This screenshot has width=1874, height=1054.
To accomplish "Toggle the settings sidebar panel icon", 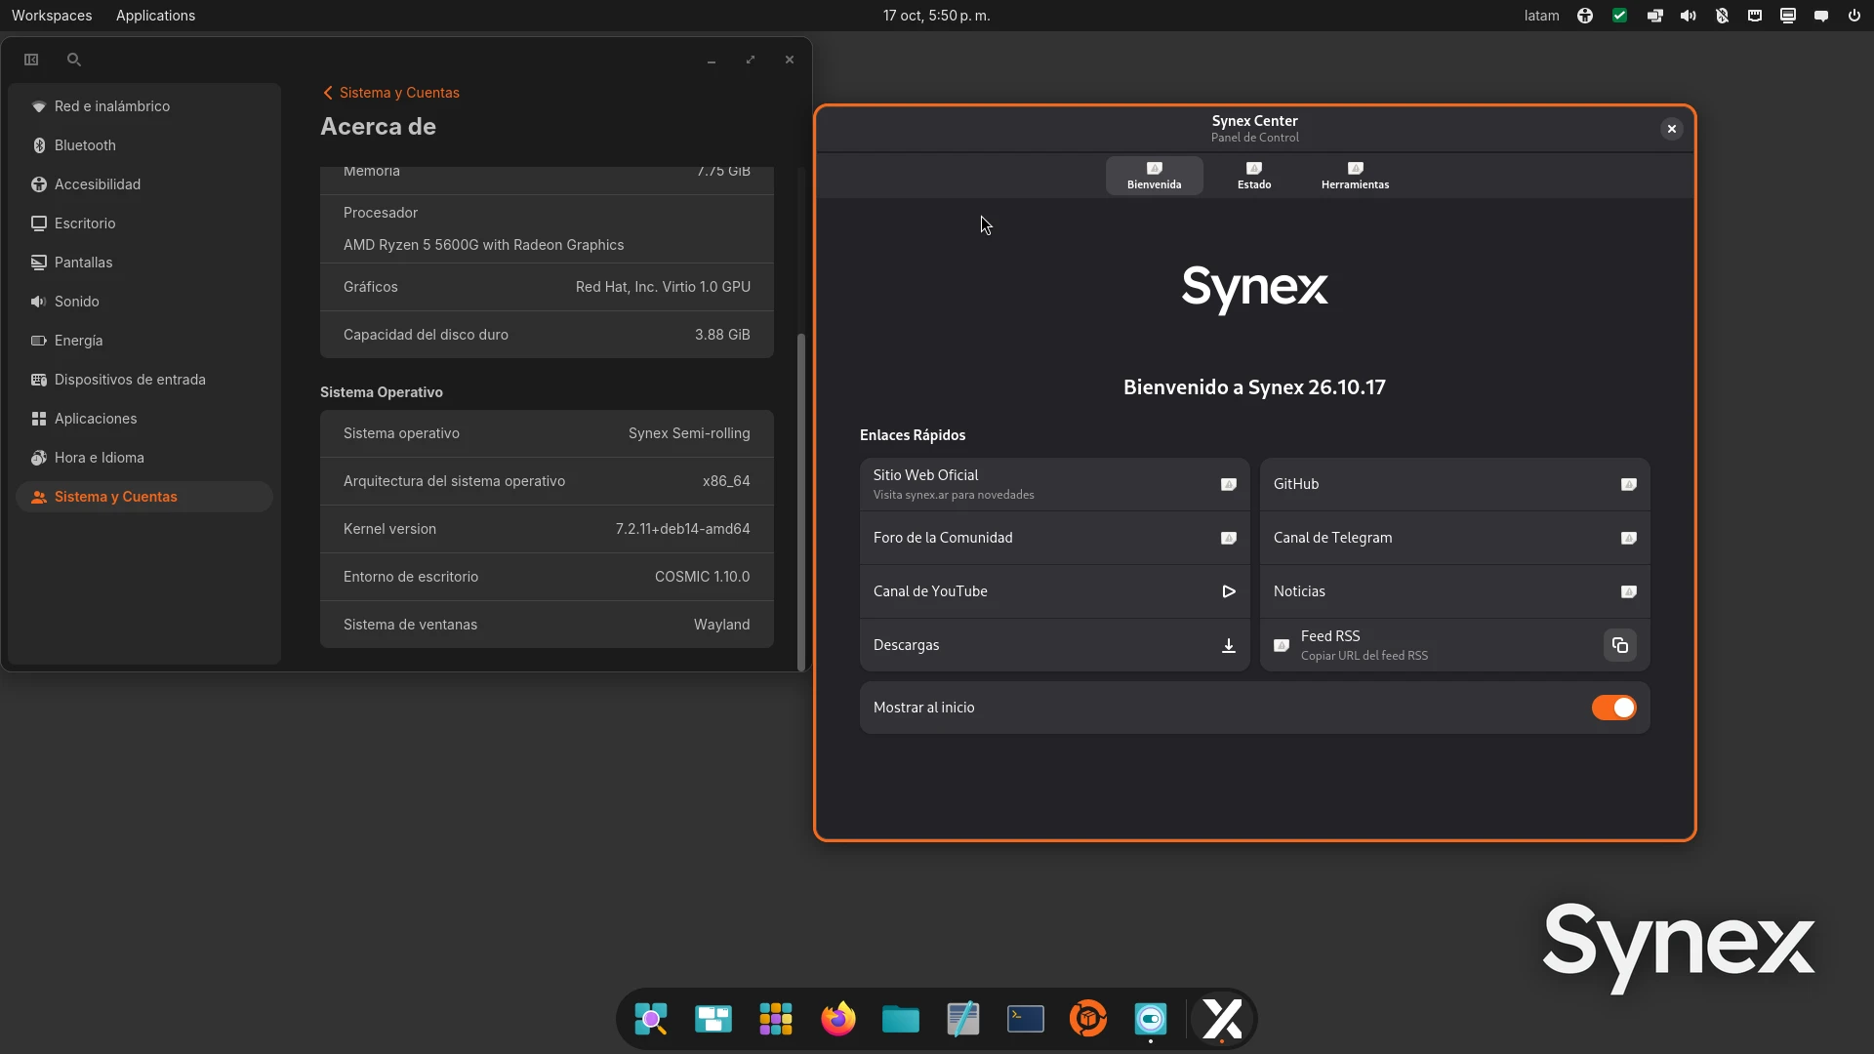I will pyautogui.click(x=31, y=60).
